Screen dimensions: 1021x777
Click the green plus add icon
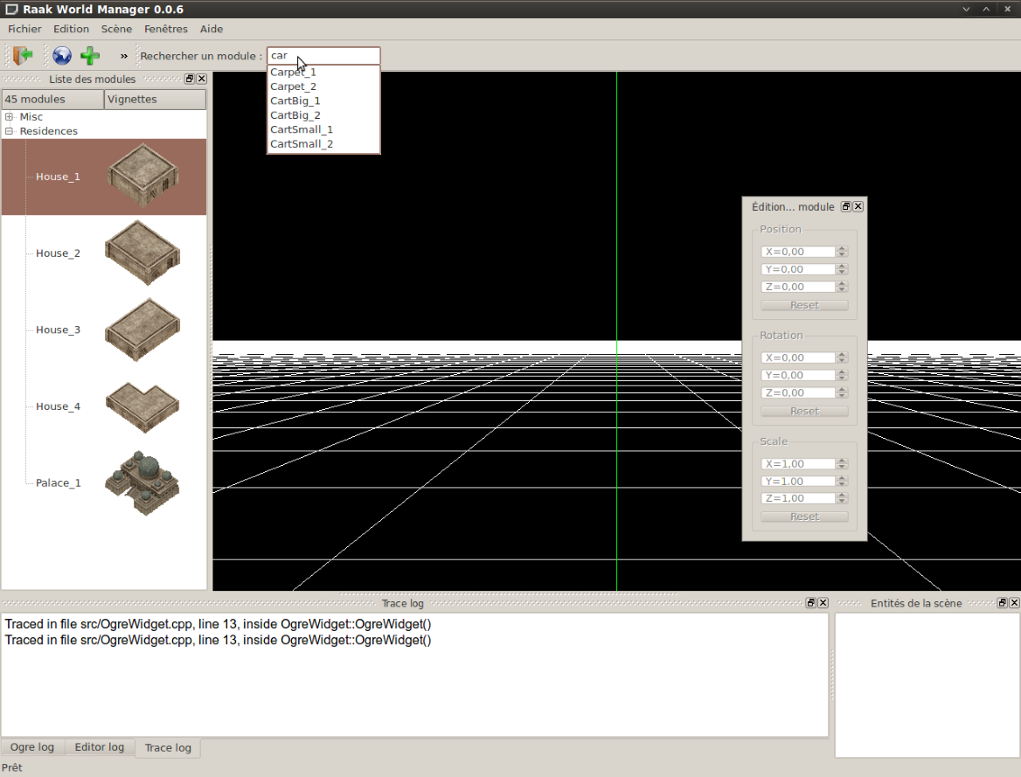[x=90, y=56]
